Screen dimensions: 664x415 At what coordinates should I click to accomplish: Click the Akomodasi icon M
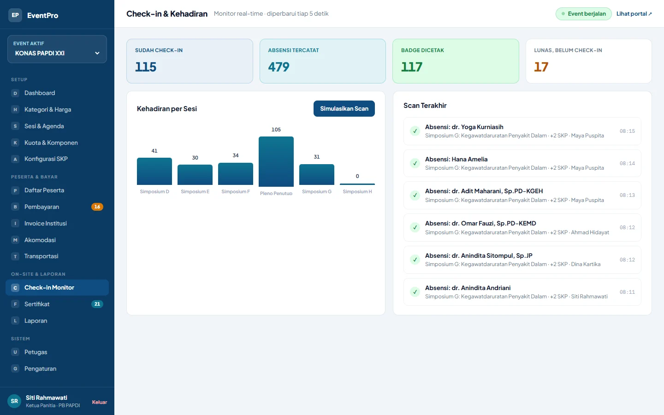(15, 240)
